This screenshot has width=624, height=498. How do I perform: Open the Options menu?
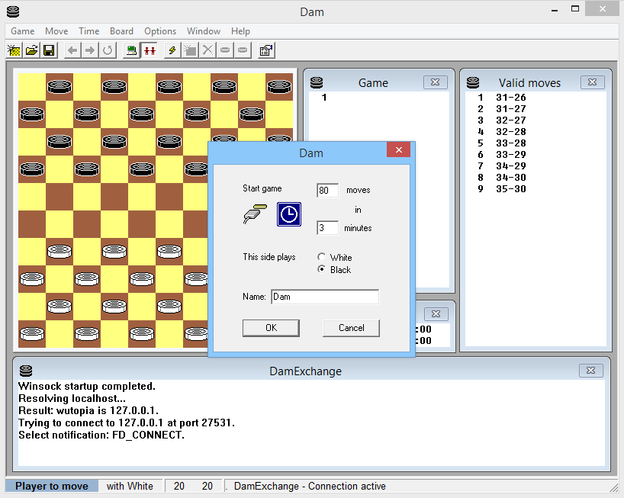pos(160,31)
